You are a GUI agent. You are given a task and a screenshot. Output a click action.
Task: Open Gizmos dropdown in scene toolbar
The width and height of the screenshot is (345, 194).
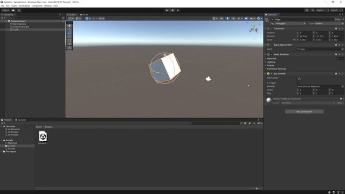click(x=259, y=18)
